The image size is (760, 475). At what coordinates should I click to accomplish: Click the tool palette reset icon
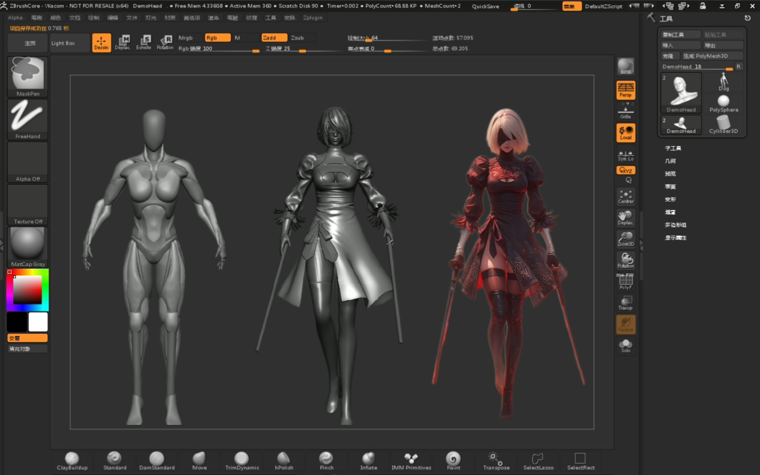[747, 18]
